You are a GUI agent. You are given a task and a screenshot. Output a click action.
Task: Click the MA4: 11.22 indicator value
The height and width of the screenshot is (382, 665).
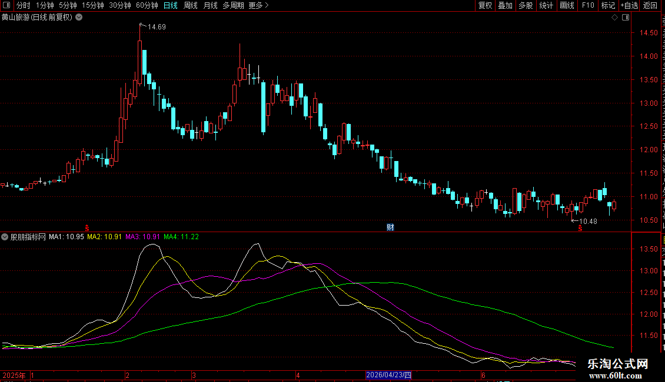click(x=181, y=237)
